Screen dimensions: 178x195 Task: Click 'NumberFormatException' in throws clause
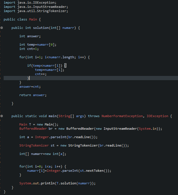click(x=122, y=116)
